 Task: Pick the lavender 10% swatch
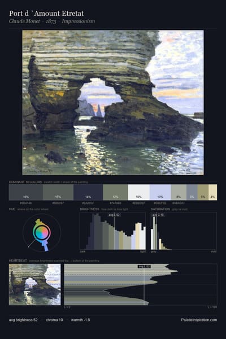click(160, 192)
